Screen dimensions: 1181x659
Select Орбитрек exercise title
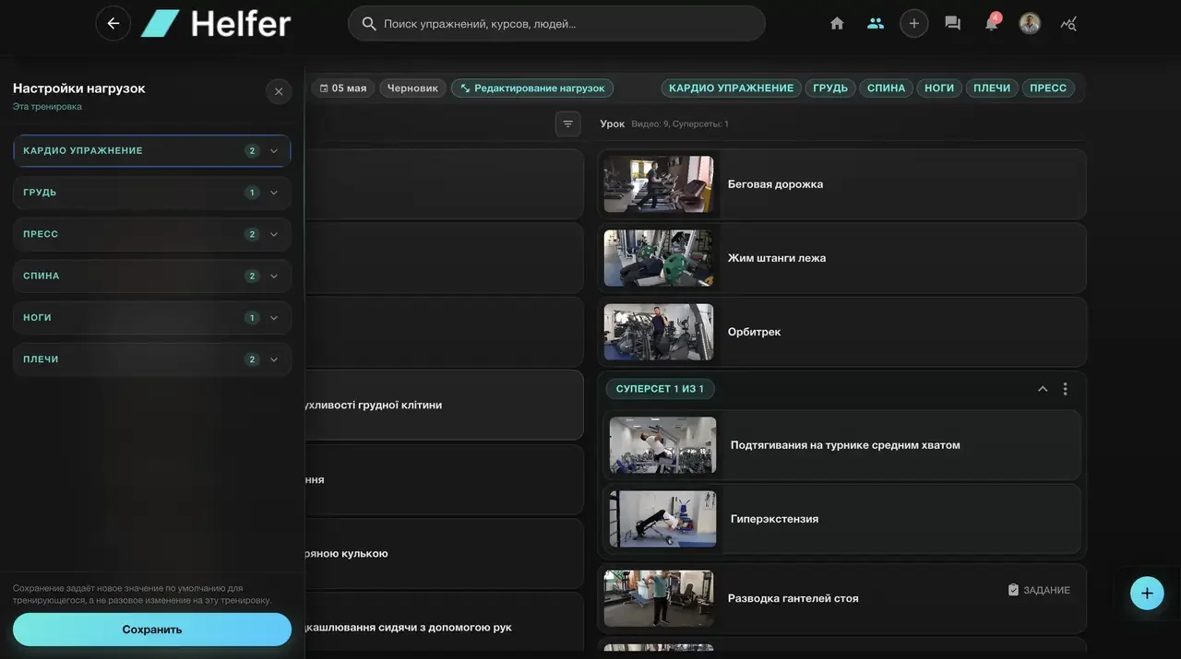click(754, 332)
